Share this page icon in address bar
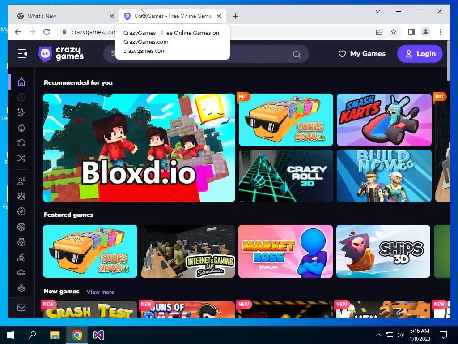 [x=379, y=32]
